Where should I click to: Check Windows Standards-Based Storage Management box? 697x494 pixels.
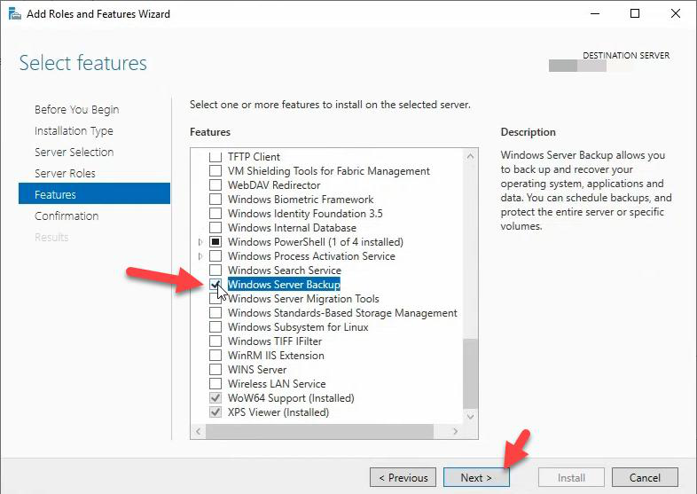tap(215, 313)
